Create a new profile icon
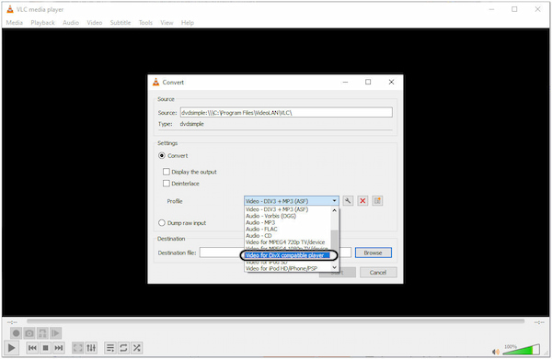 click(377, 201)
